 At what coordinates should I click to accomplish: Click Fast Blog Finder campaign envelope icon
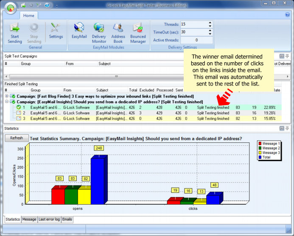pos(13,96)
